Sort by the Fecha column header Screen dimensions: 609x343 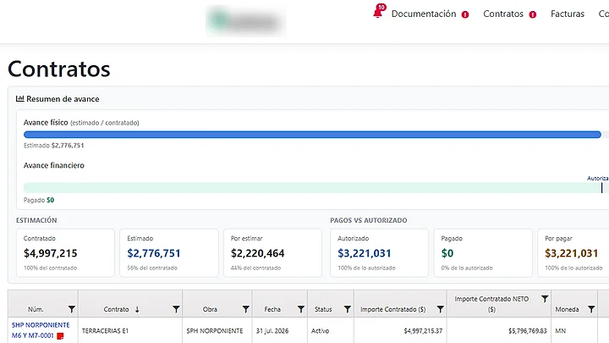pyautogui.click(x=272, y=309)
